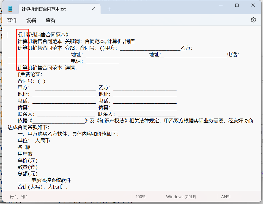
Task: Open the 编辑 menu
Action: [31, 20]
